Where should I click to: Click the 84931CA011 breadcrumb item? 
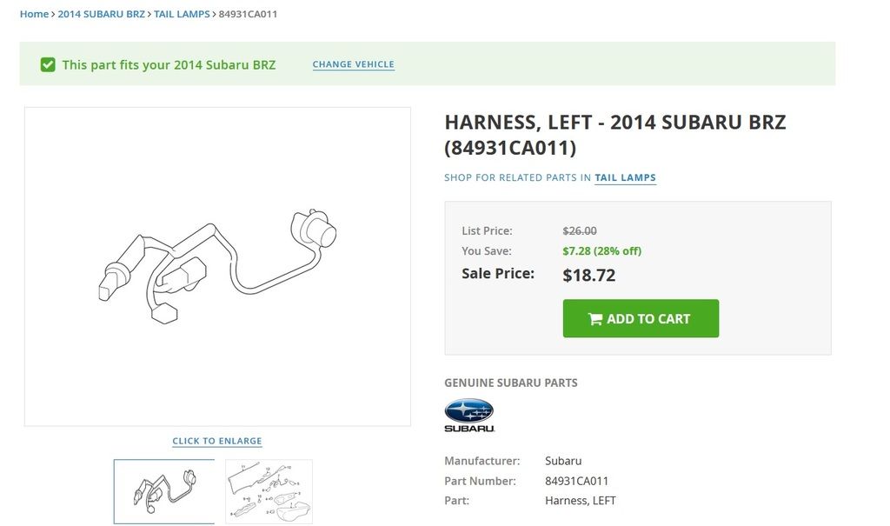pyautogui.click(x=249, y=14)
